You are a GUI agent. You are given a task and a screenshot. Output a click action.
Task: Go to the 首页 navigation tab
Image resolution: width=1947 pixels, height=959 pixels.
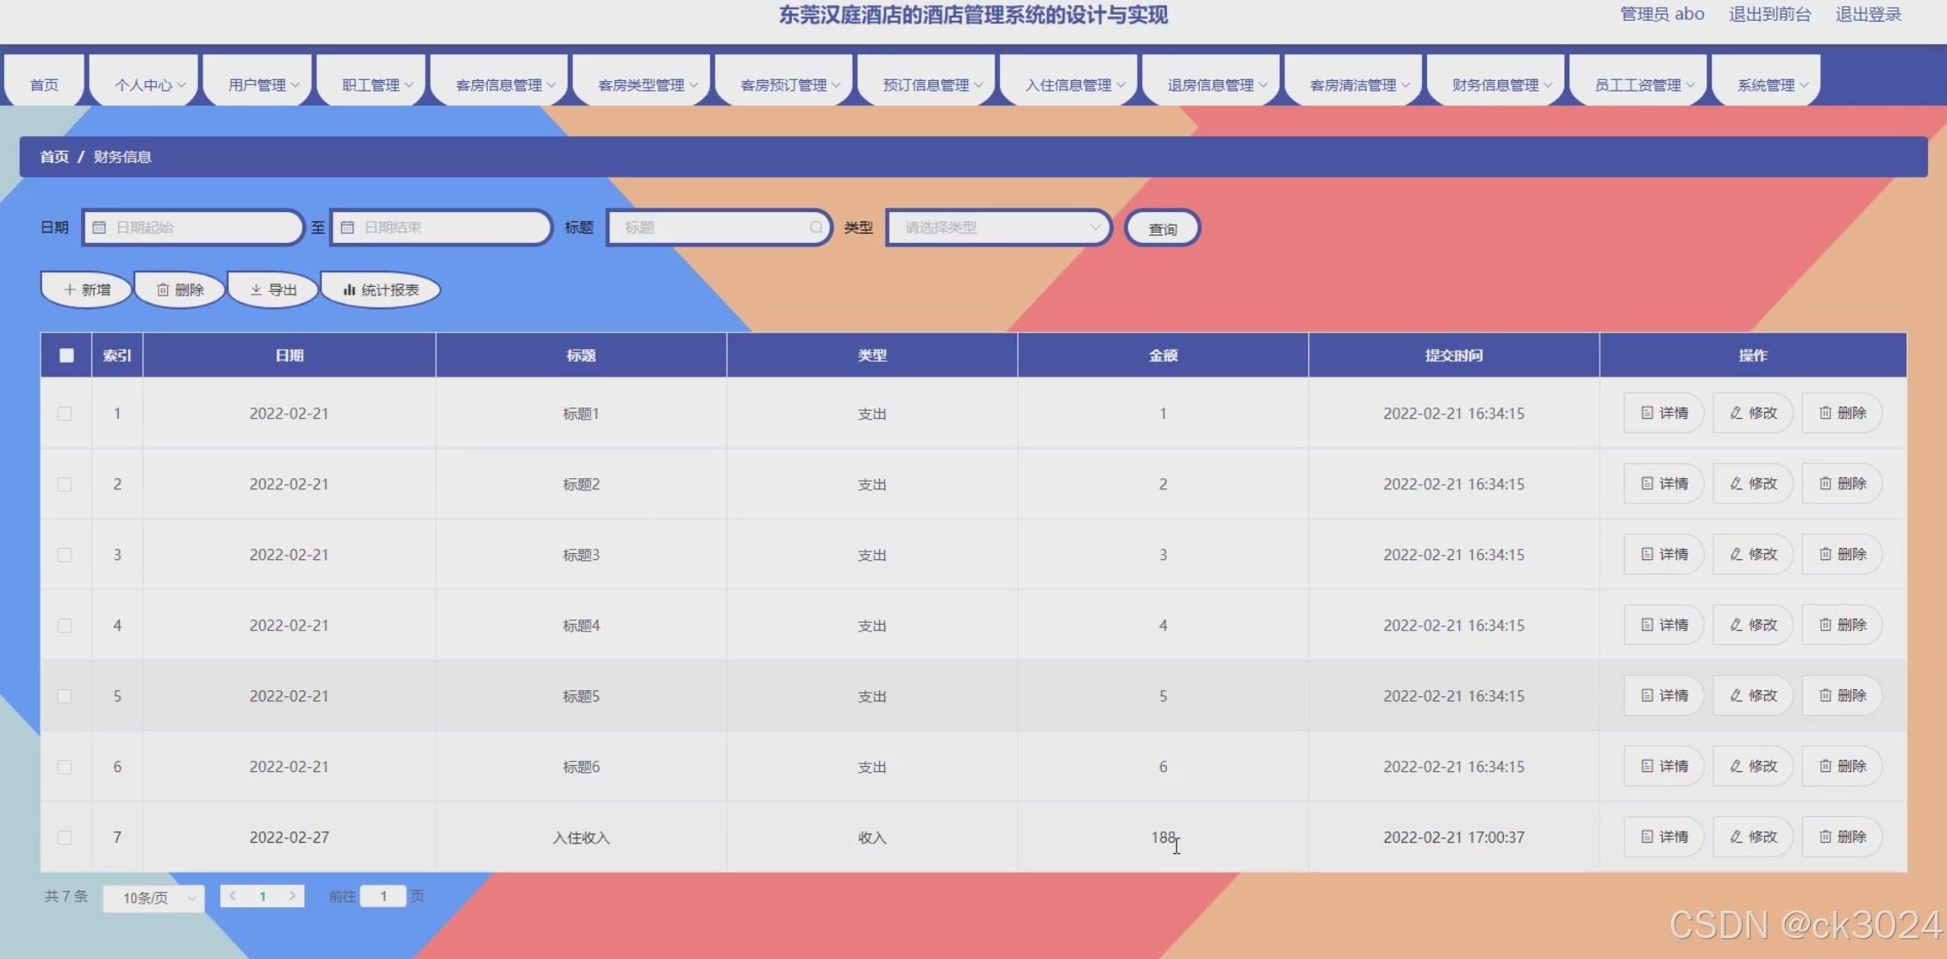[44, 85]
